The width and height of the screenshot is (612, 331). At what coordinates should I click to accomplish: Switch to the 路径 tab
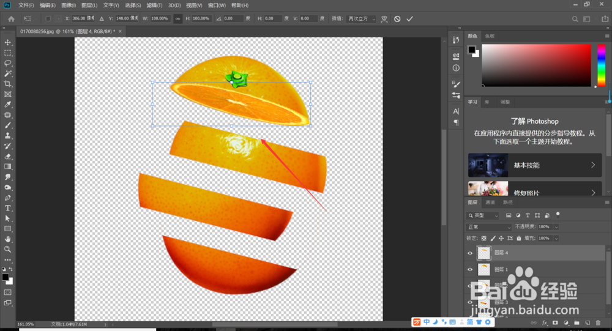point(508,202)
